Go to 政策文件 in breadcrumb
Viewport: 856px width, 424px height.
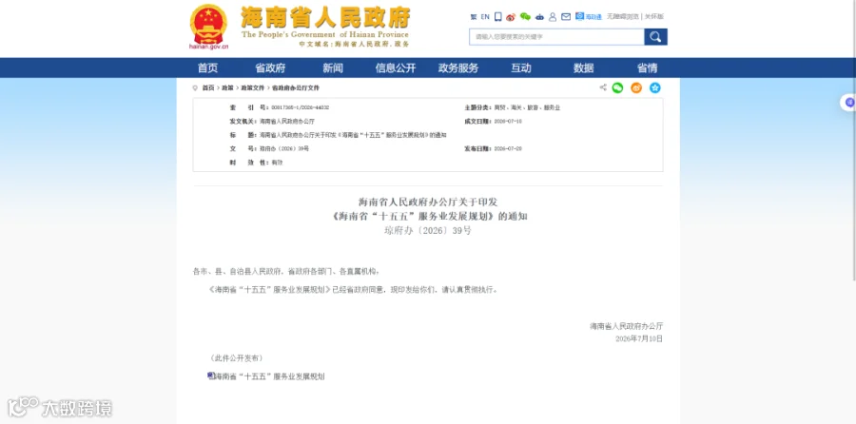coord(253,87)
